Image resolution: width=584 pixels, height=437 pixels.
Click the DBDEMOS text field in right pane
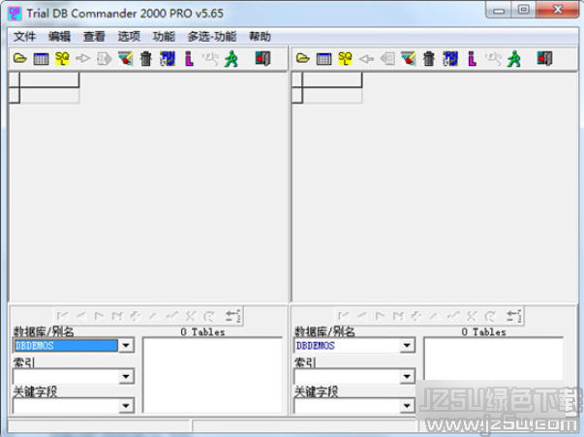(x=347, y=345)
